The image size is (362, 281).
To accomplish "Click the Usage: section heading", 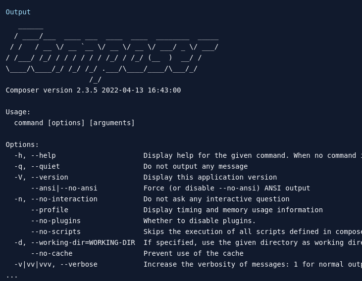I will pyautogui.click(x=18, y=112).
